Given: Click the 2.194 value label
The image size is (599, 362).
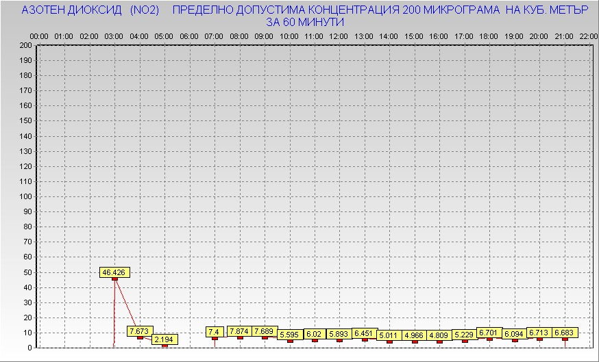Looking at the screenshot, I should point(164,339).
